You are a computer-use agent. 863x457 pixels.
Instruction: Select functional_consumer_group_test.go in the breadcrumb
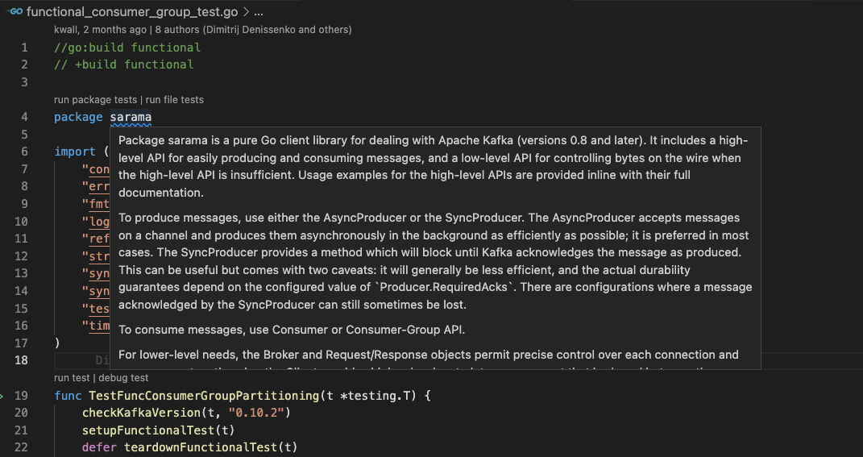click(x=132, y=11)
